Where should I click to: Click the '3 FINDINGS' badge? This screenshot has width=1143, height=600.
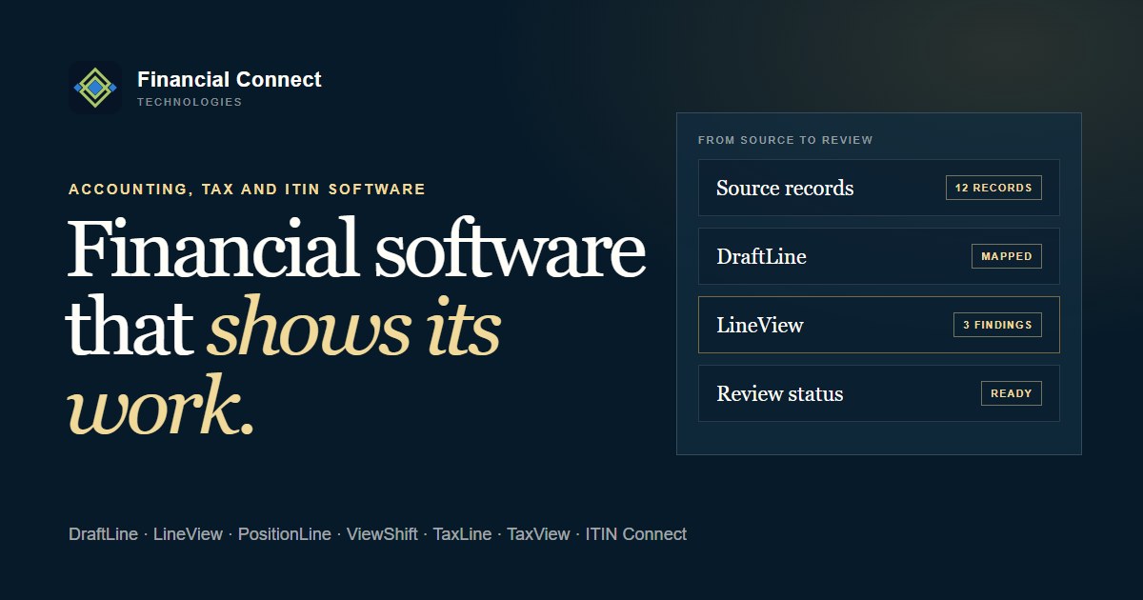pyautogui.click(x=997, y=325)
